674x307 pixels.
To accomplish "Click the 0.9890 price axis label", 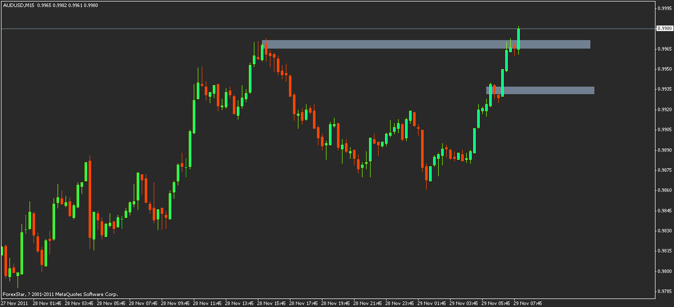I will tap(664, 150).
